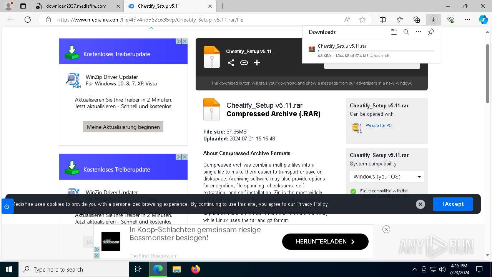Screen dimensions: 492x277
Task: Click the browser profile avatar icon
Action: 8,6
